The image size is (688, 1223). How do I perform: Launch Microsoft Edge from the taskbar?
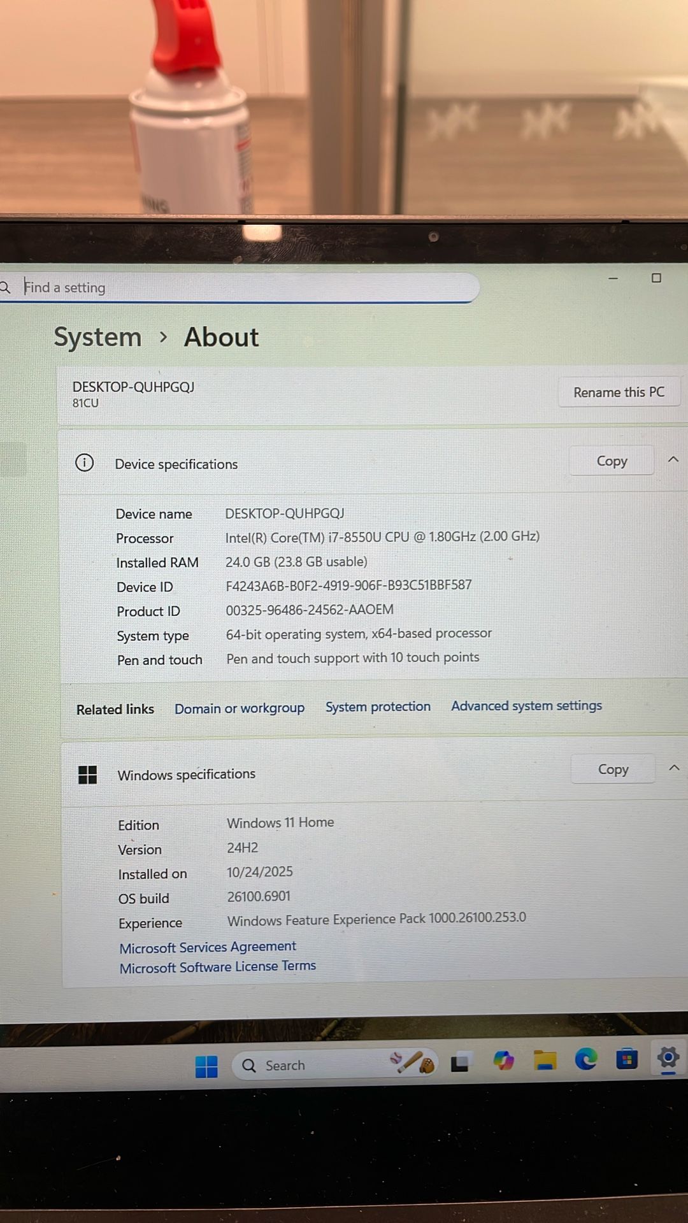tap(586, 1059)
